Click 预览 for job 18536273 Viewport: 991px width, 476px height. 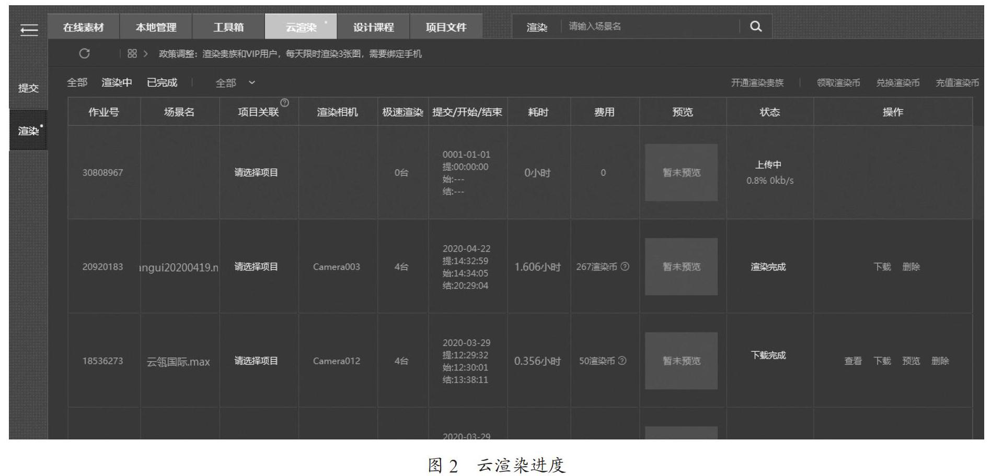pyautogui.click(x=911, y=361)
